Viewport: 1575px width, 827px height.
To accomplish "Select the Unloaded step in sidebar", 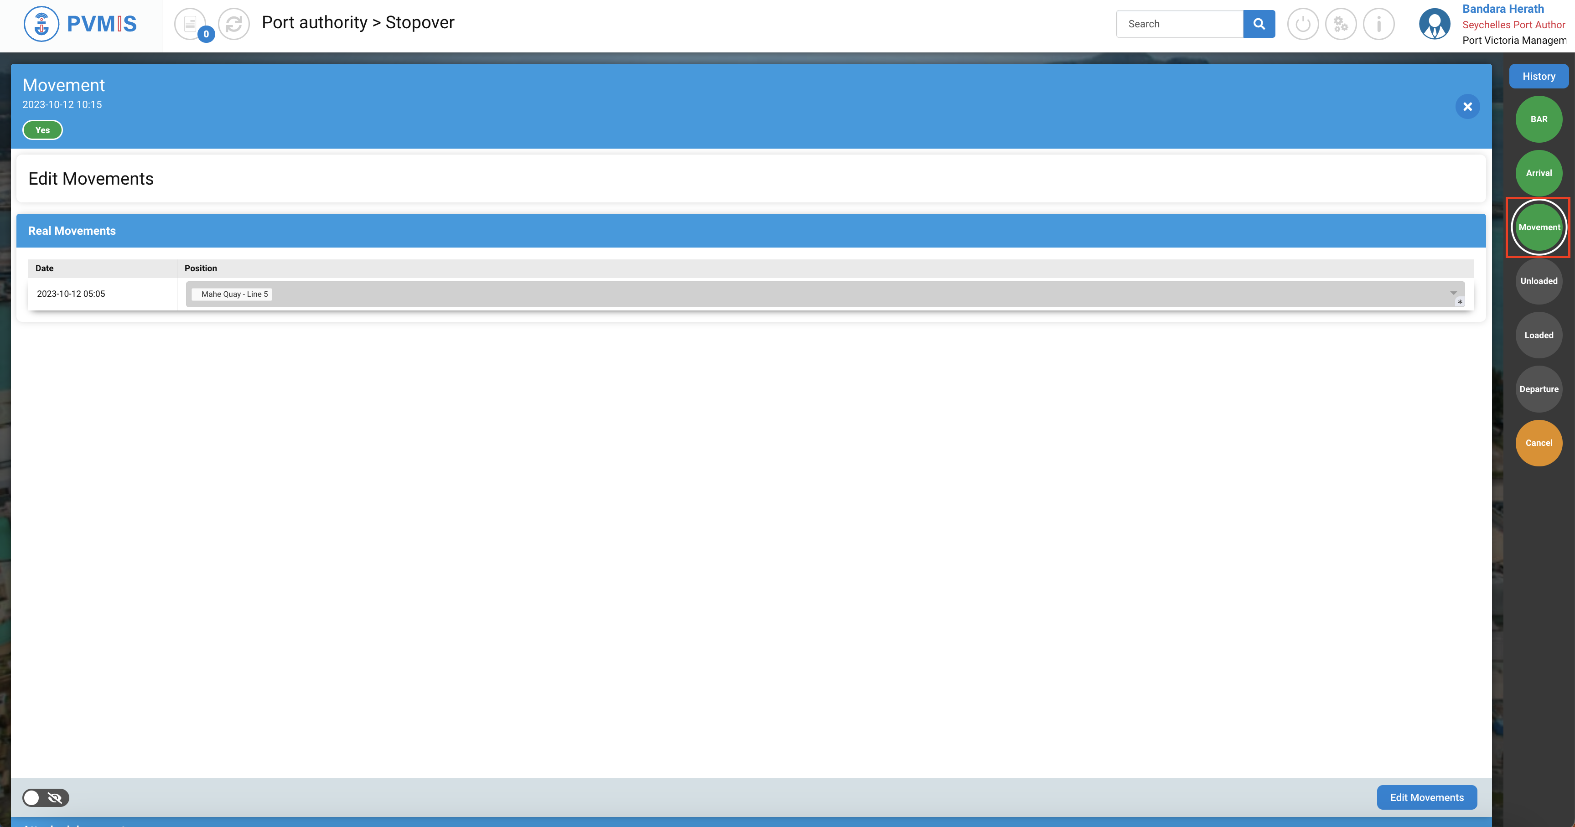I will [1539, 281].
